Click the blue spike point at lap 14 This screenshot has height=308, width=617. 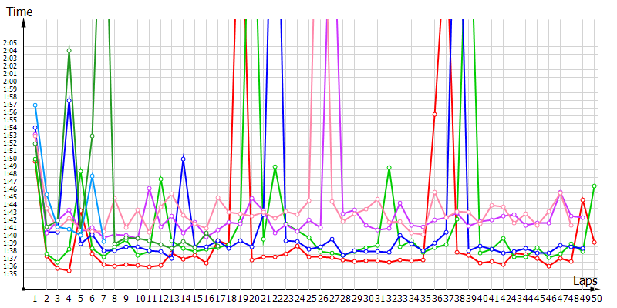pyautogui.click(x=183, y=159)
